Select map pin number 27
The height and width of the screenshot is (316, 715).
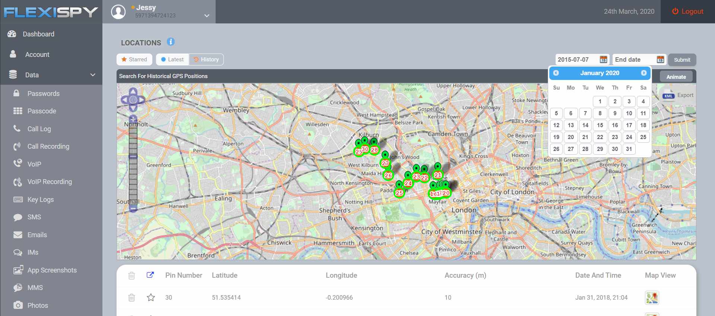click(385, 163)
